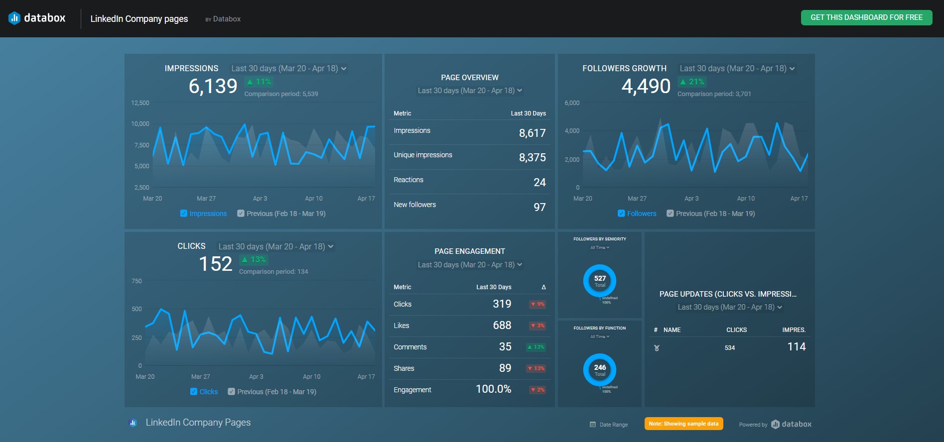Click the CLICKS column header in Page Updates
944x442 pixels.
point(737,330)
